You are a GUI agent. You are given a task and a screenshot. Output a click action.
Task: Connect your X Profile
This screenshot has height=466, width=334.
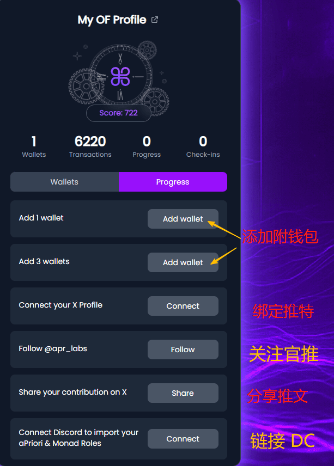point(183,306)
